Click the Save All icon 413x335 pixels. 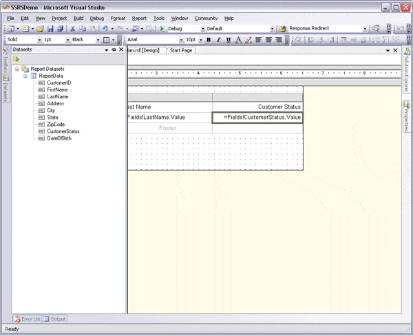click(60, 28)
